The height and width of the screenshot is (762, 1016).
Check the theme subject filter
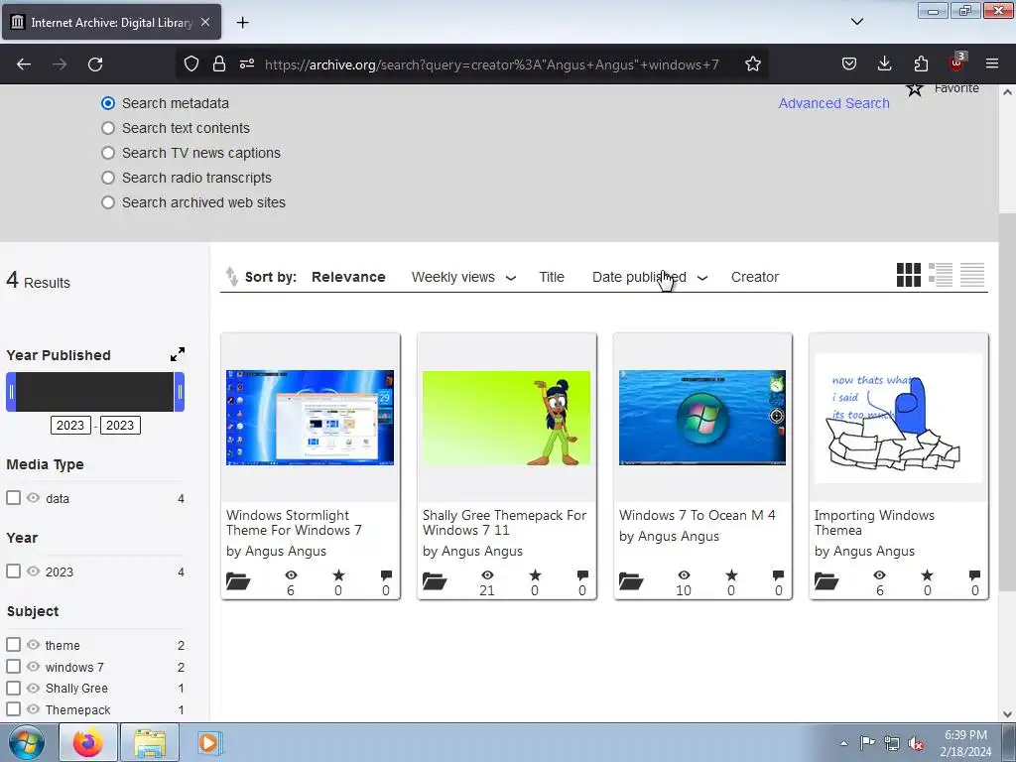(13, 645)
